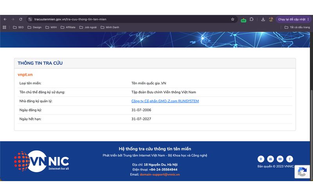The image size is (313, 196).
Task: Select the expiry date 31-07-2027
Action: (x=141, y=119)
